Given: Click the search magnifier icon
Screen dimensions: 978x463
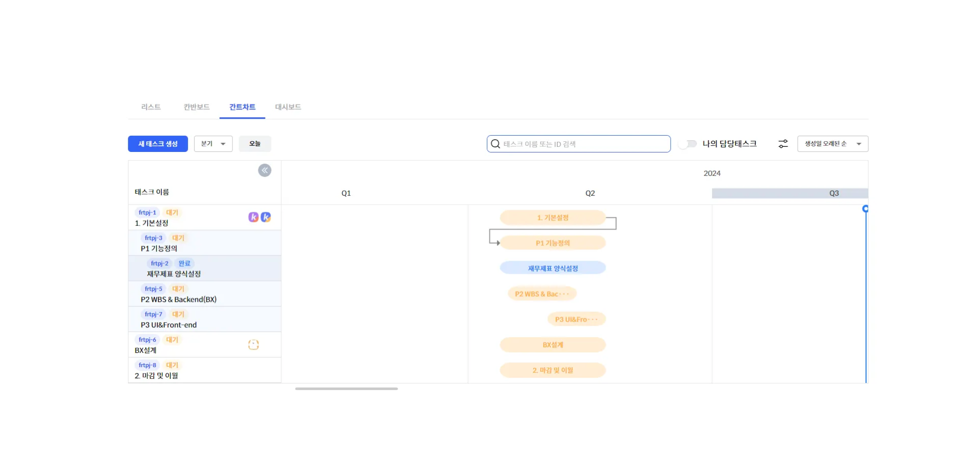Looking at the screenshot, I should point(495,144).
